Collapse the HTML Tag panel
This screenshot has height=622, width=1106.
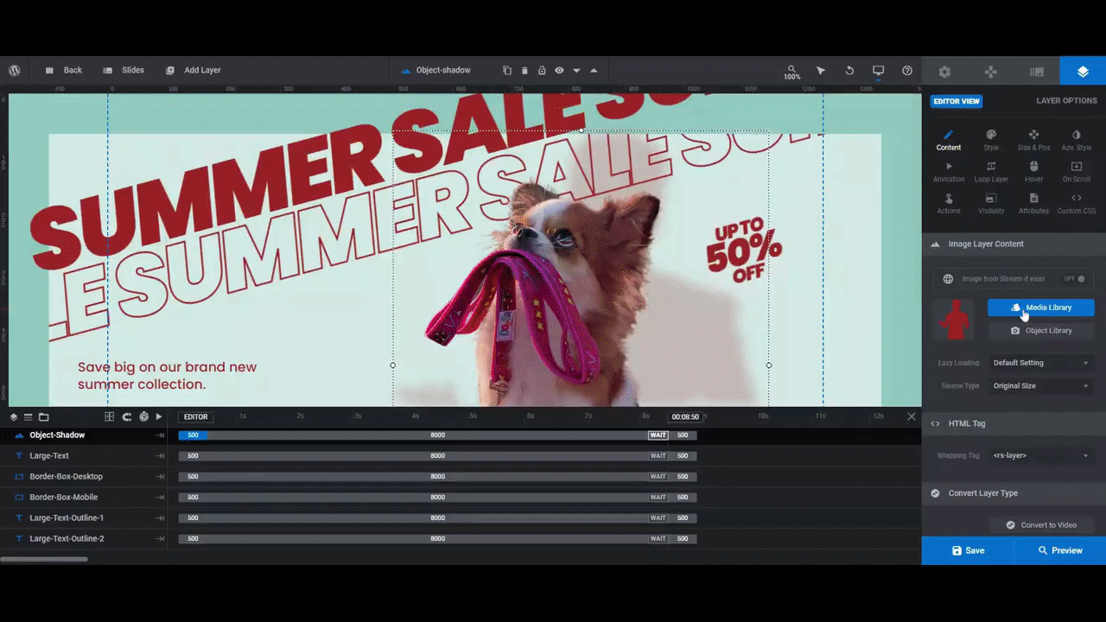click(x=1014, y=424)
